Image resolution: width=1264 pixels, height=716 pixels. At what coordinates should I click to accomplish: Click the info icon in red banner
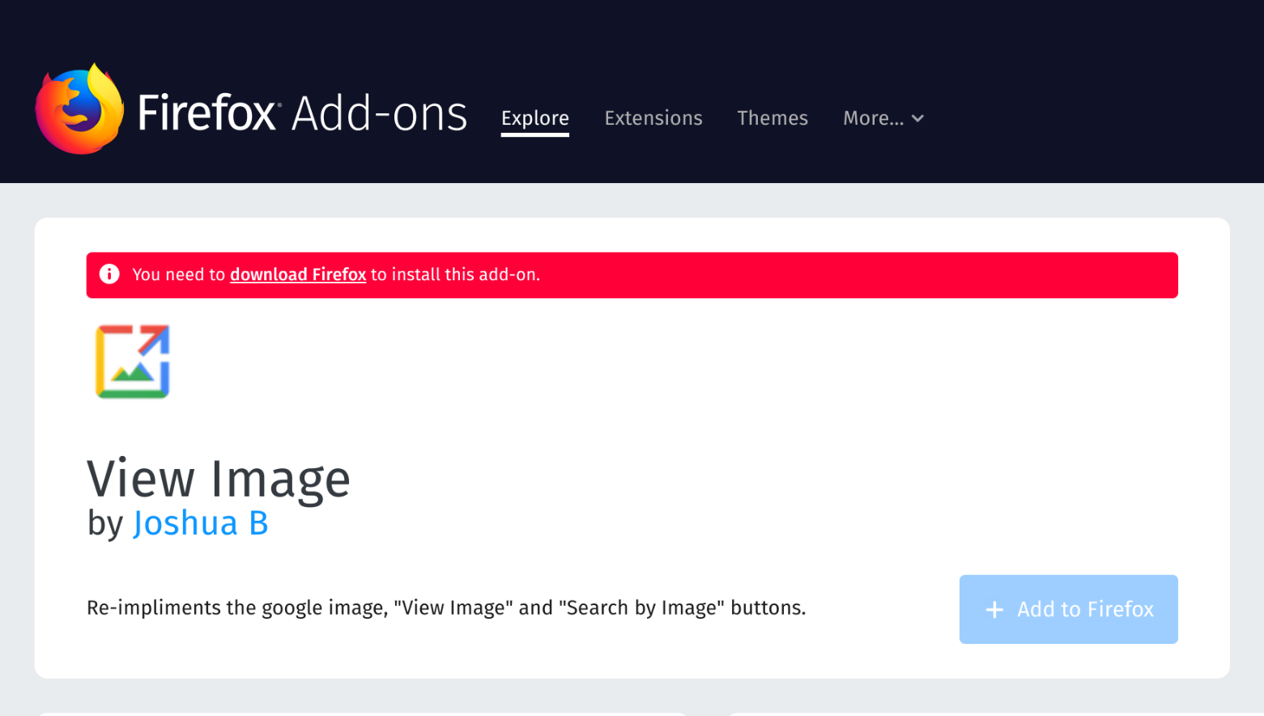(x=109, y=275)
